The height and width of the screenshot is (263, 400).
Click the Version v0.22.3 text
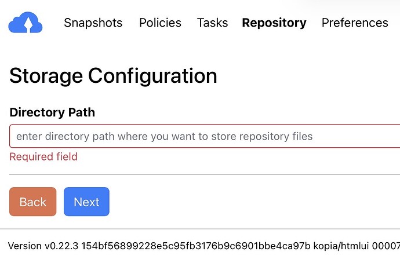(x=43, y=246)
